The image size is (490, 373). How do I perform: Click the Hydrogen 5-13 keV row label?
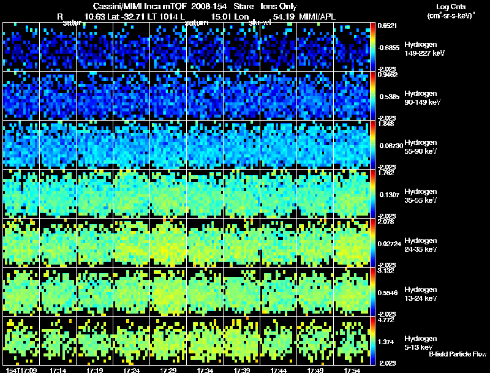pyautogui.click(x=421, y=343)
